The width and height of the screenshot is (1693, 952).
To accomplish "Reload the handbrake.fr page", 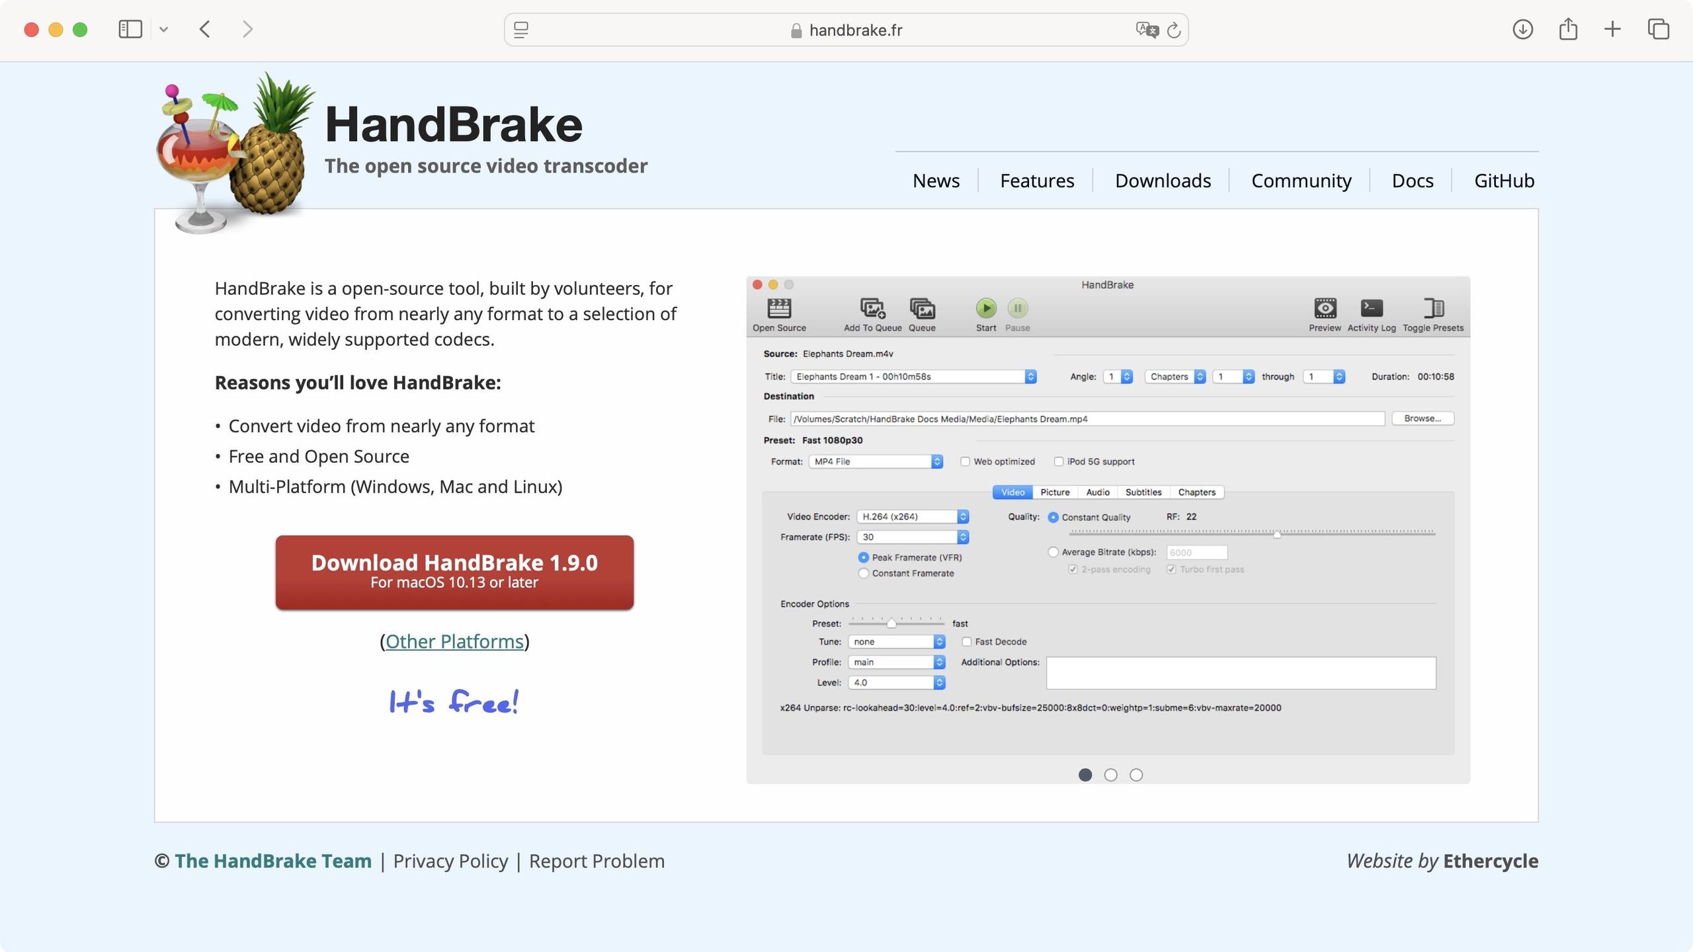I will point(1174,30).
